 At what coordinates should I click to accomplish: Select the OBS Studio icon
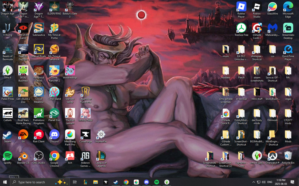tap(39, 157)
